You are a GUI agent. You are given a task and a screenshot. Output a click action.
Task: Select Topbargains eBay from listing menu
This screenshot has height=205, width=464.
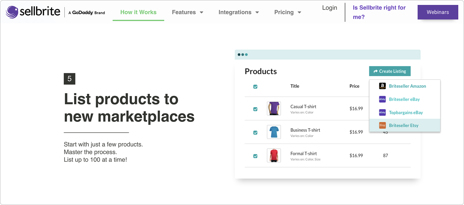pos(405,113)
